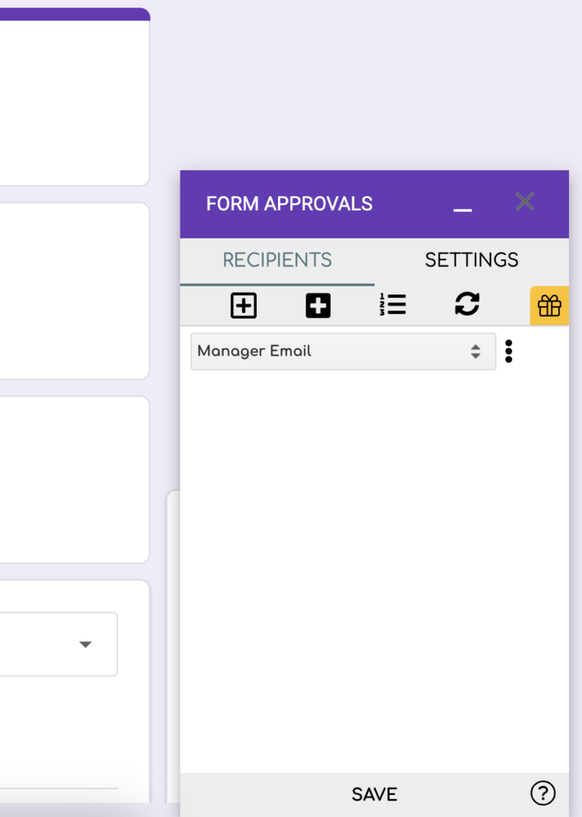Open the Manager Email dropdown

click(x=333, y=351)
